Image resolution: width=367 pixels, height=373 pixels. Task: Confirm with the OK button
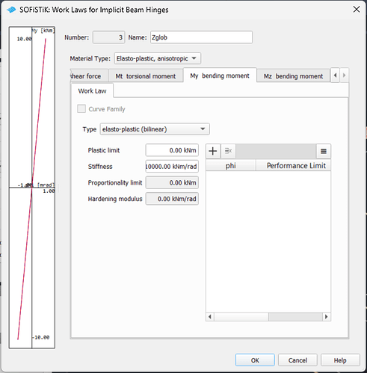pos(255,360)
